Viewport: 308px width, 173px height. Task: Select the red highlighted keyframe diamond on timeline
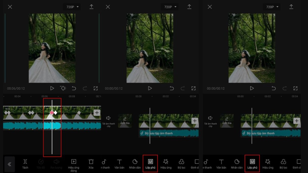coord(52,113)
